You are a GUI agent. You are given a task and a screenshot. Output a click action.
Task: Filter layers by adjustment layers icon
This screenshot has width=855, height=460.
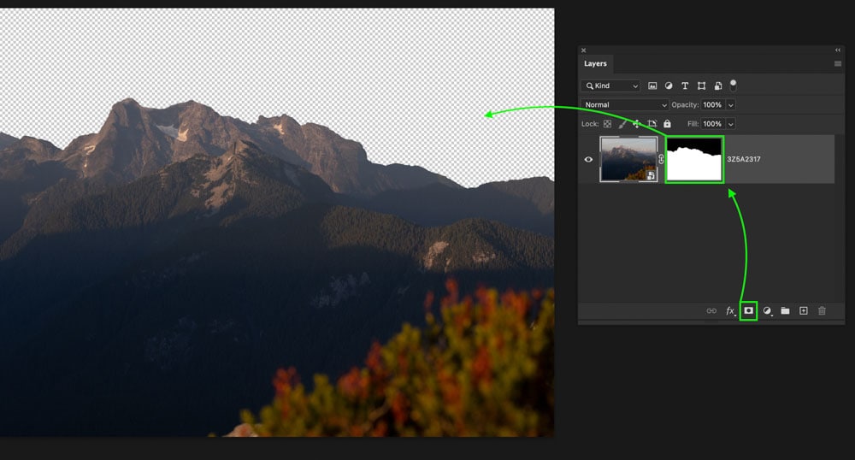(x=669, y=86)
